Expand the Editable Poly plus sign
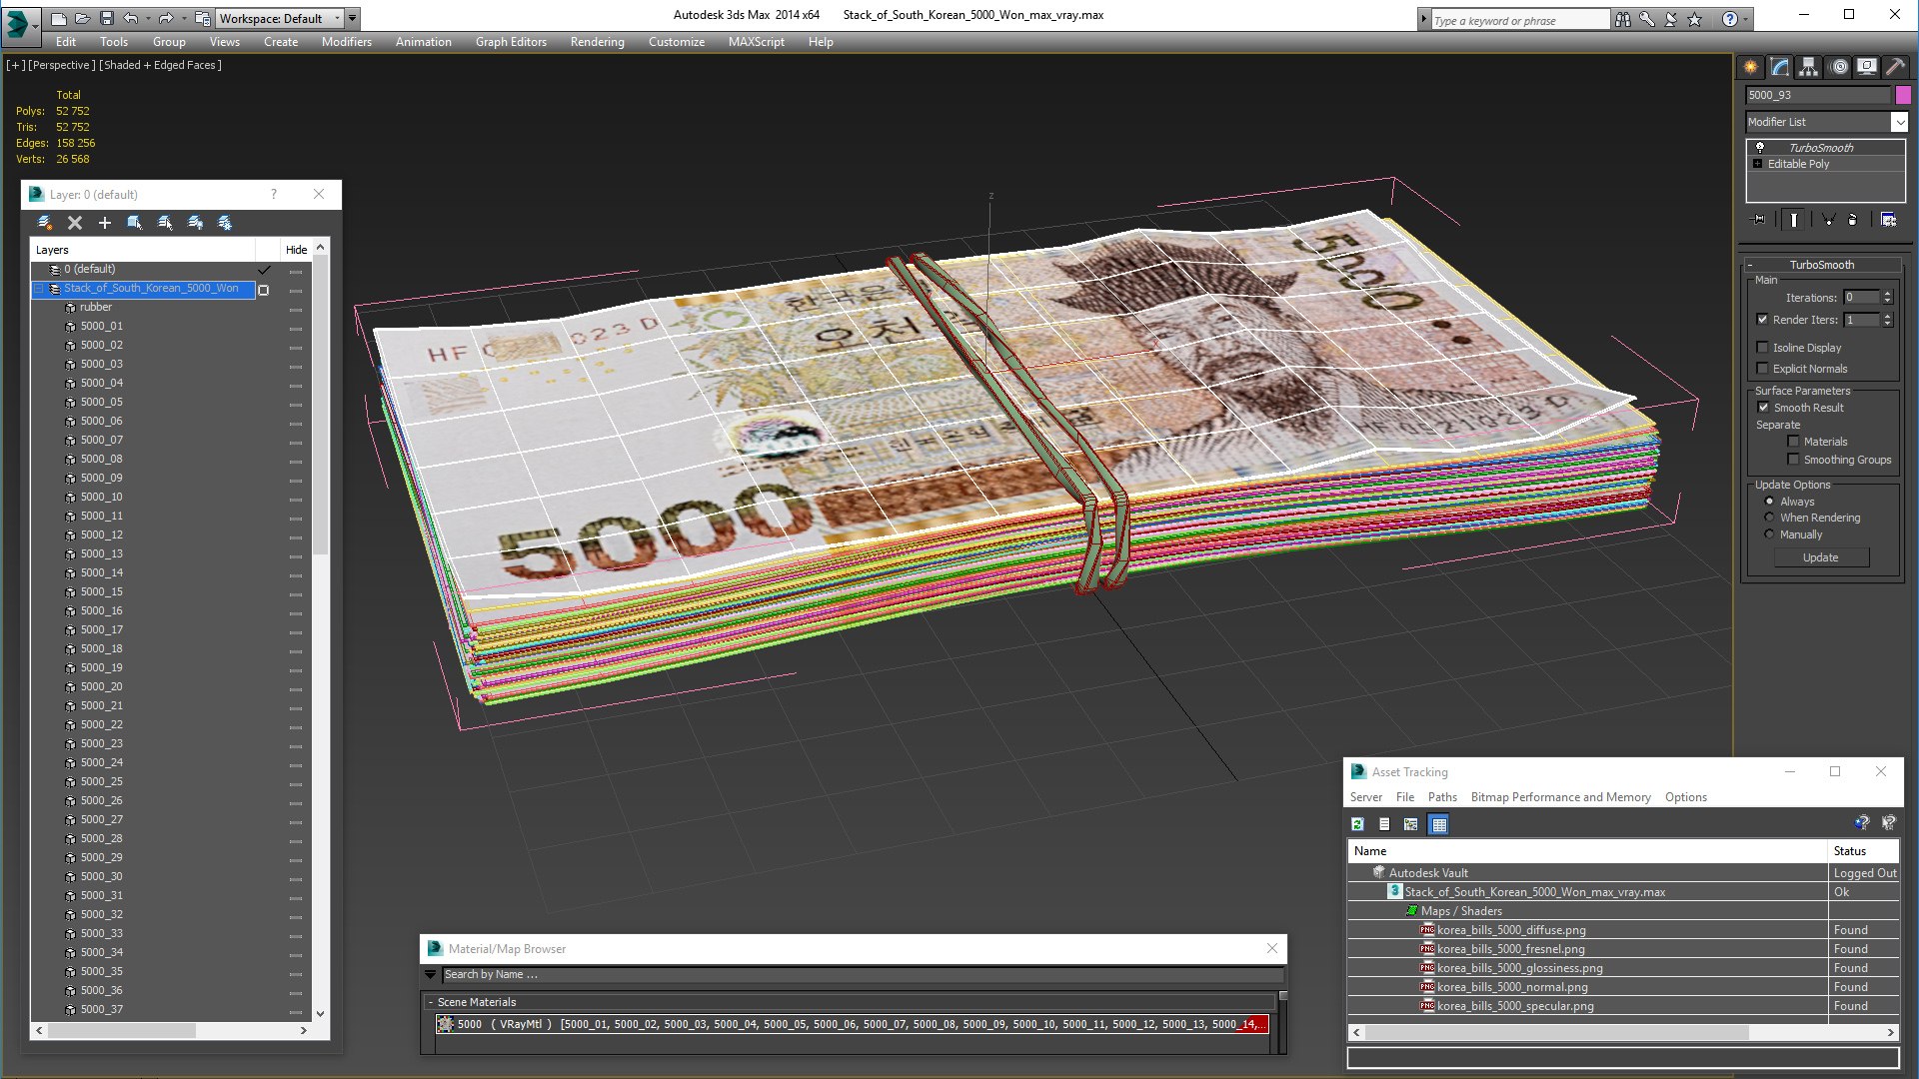 click(1757, 164)
